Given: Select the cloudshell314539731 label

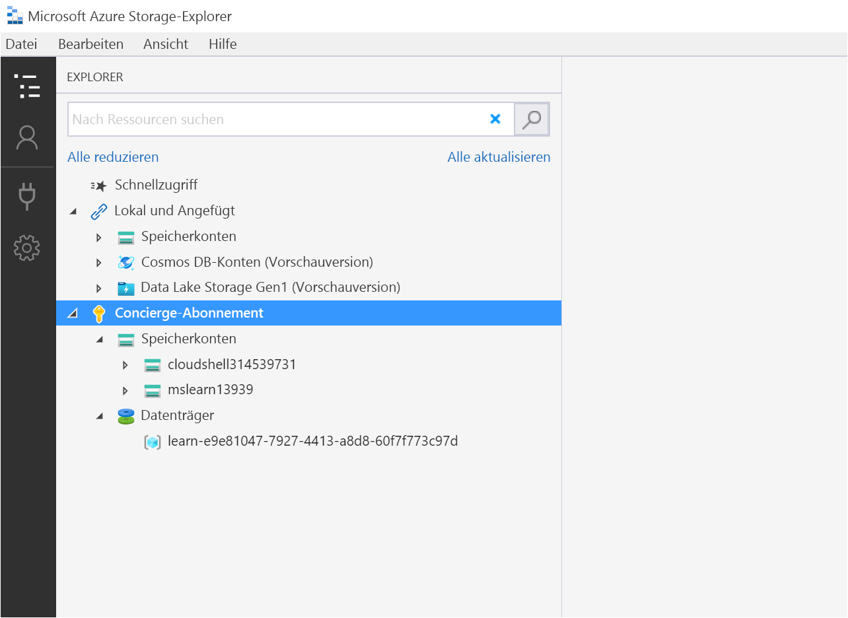Looking at the screenshot, I should click(232, 364).
